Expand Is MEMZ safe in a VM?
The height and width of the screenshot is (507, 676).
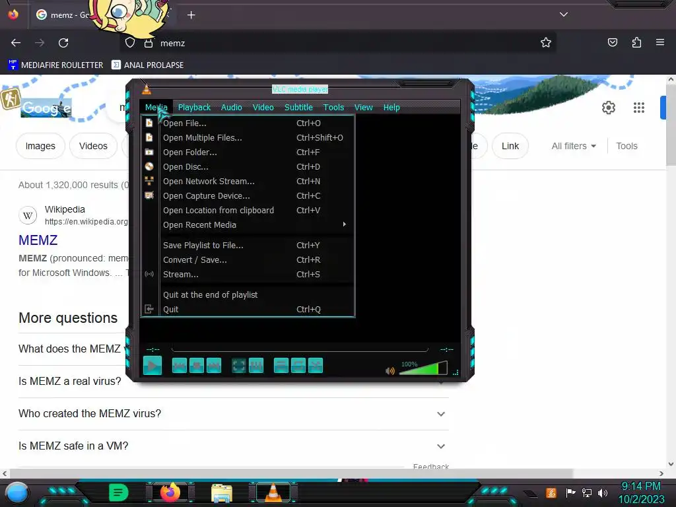[233, 446]
